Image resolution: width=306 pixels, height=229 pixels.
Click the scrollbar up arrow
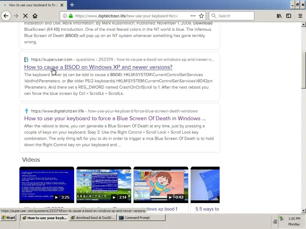pos(303,24)
